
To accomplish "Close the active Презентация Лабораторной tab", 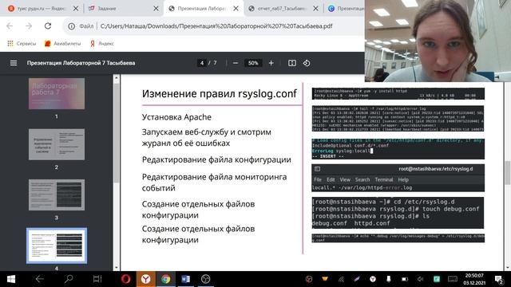I will coord(236,9).
